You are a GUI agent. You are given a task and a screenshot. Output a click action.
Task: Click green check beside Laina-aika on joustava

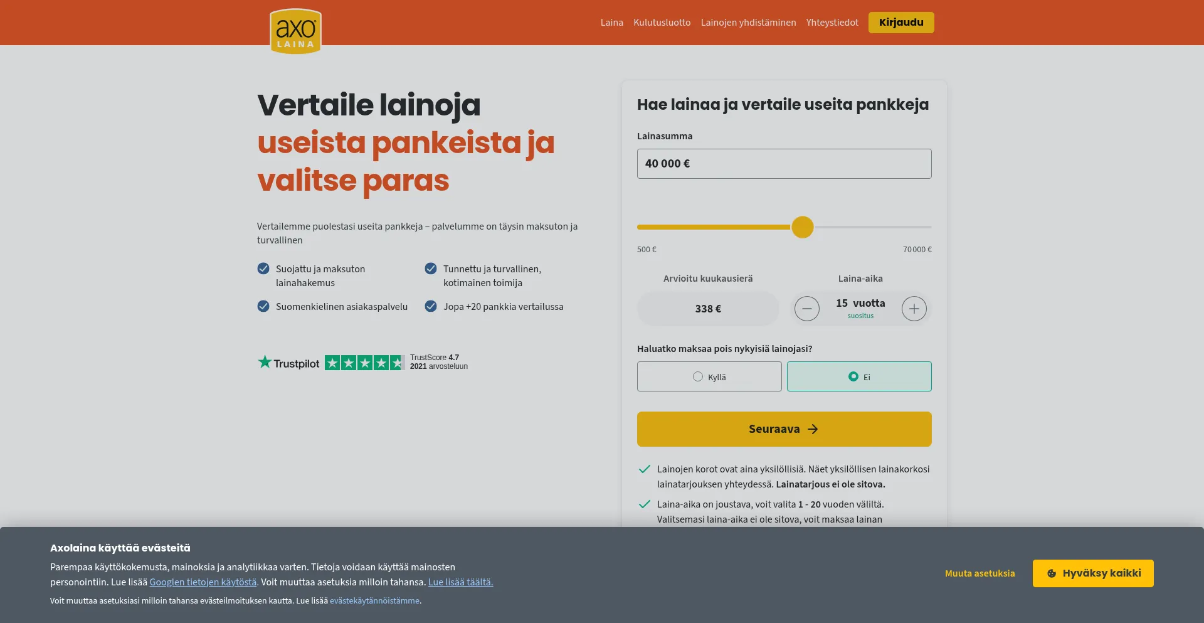coord(644,504)
